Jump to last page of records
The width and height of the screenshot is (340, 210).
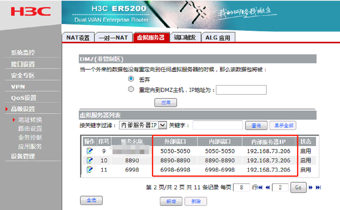318,188
